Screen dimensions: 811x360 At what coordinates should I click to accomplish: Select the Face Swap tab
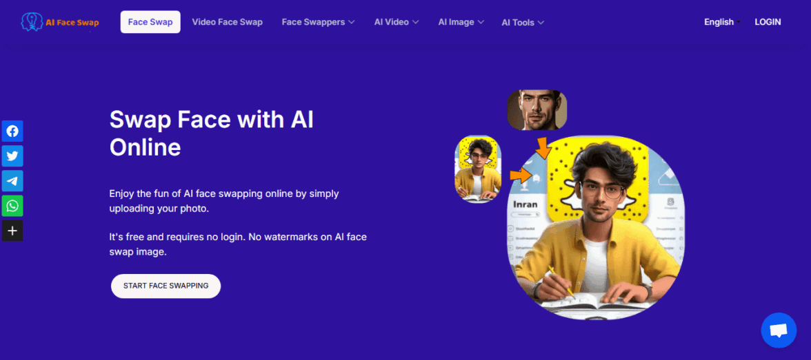[150, 22]
